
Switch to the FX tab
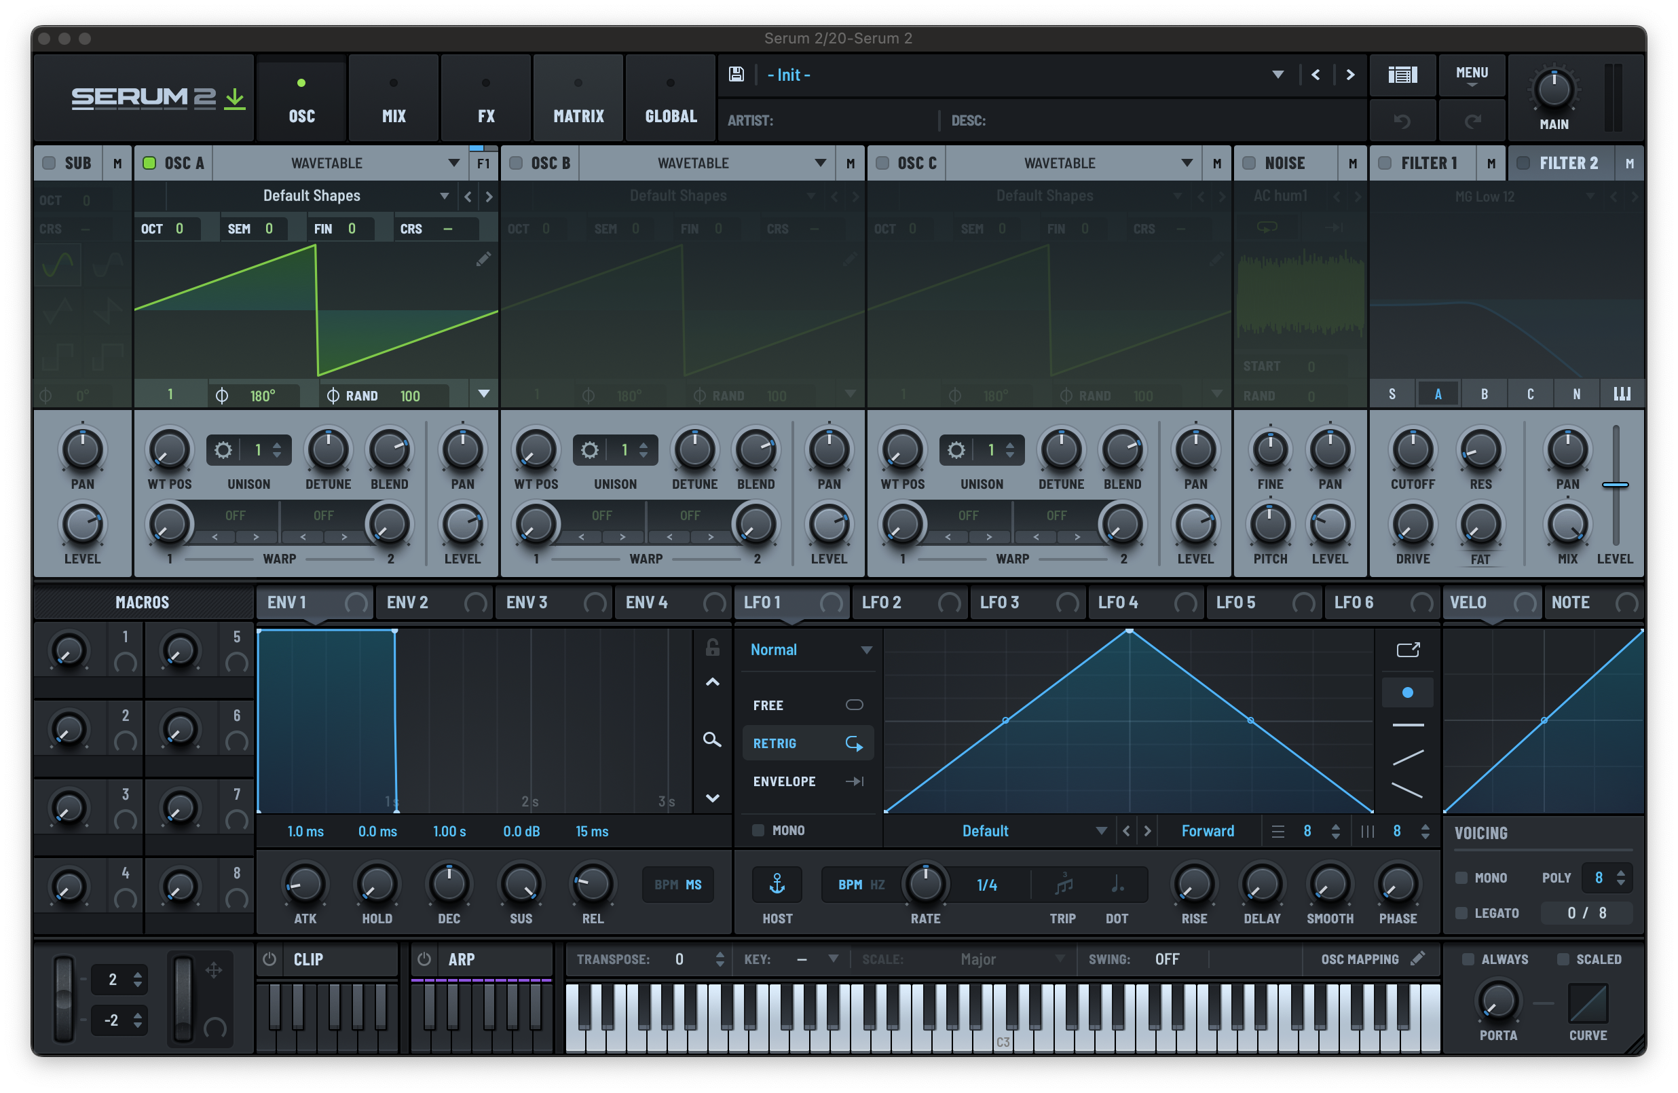coord(486,98)
